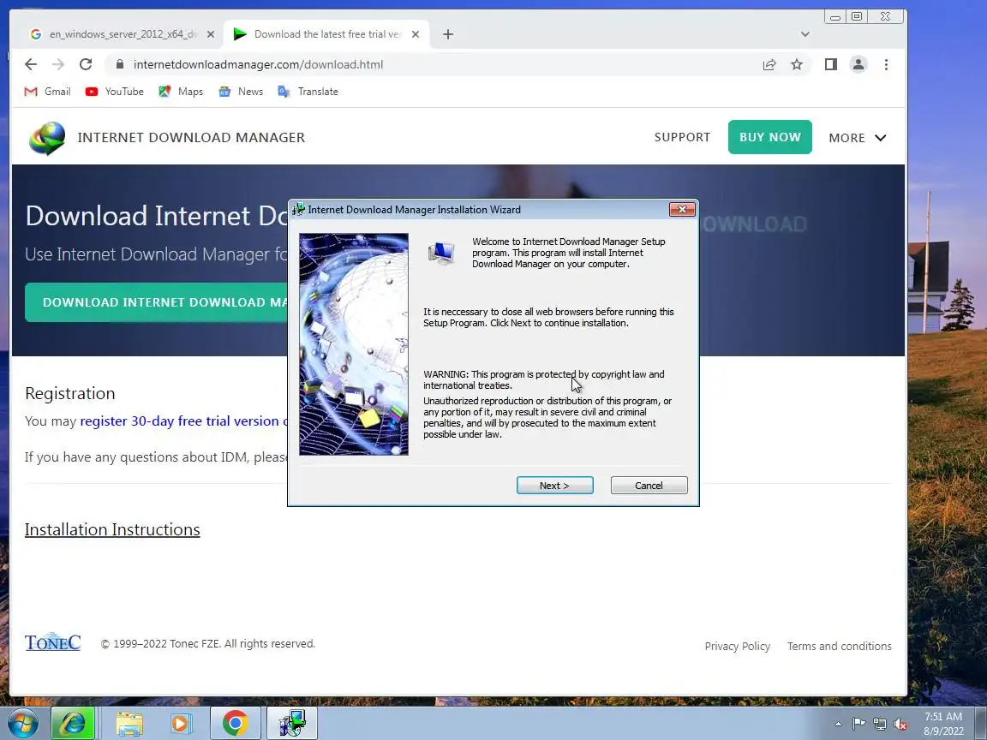Click Chrome taskbar icon
This screenshot has width=987, height=740.
point(235,723)
